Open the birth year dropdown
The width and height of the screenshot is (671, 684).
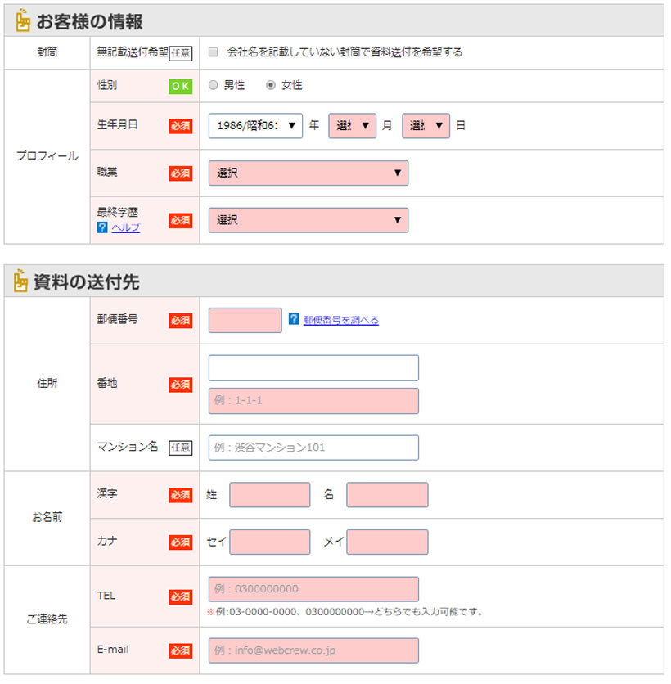point(255,126)
